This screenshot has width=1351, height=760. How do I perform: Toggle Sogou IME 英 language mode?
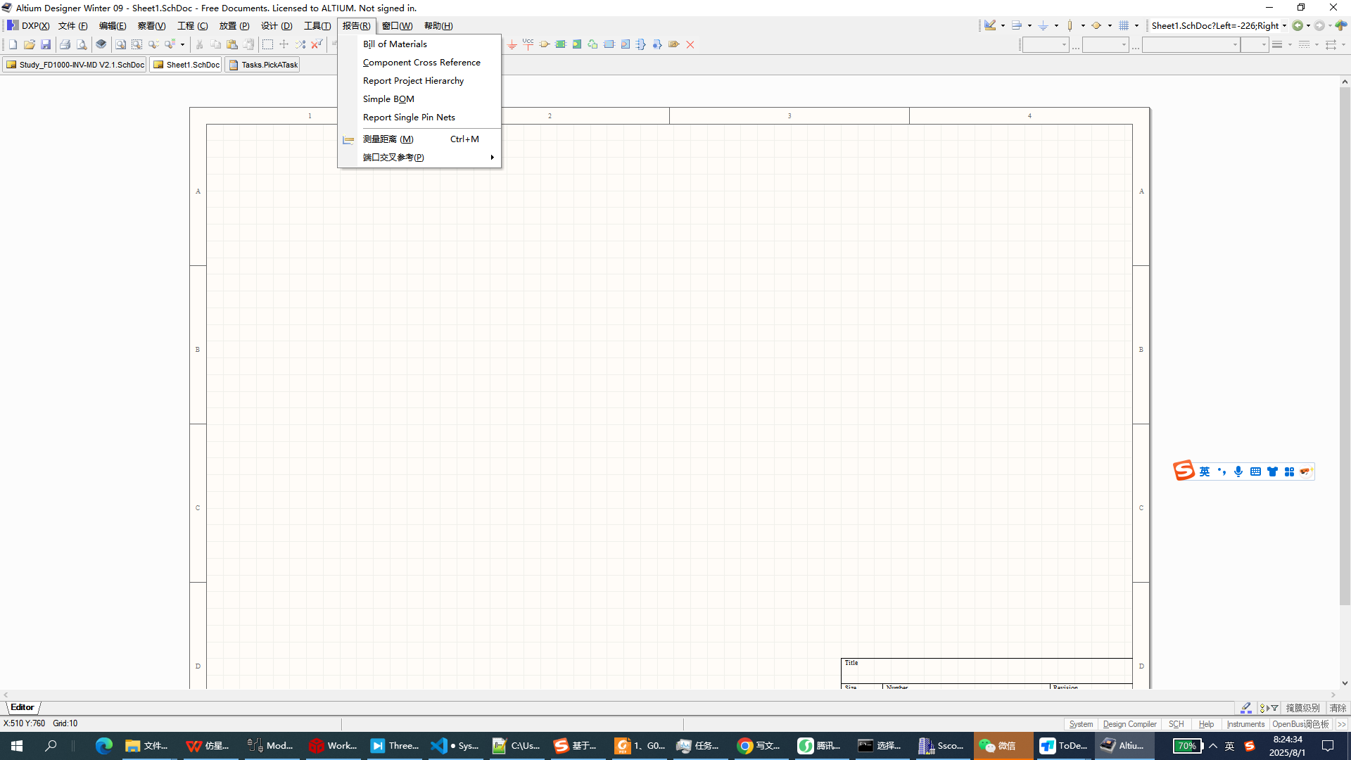coord(1205,471)
